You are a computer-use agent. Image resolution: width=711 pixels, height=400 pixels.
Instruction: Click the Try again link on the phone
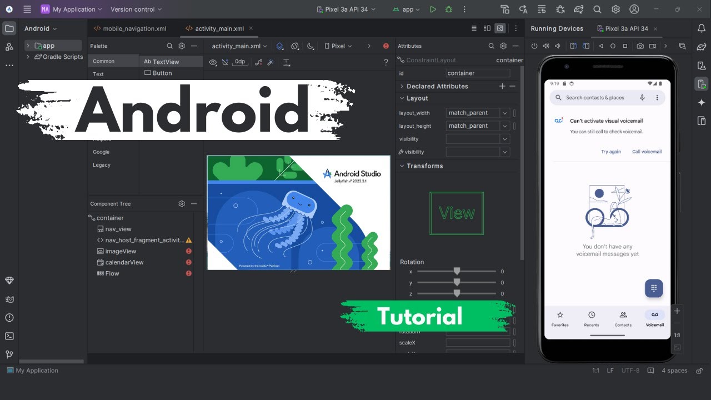(x=611, y=152)
